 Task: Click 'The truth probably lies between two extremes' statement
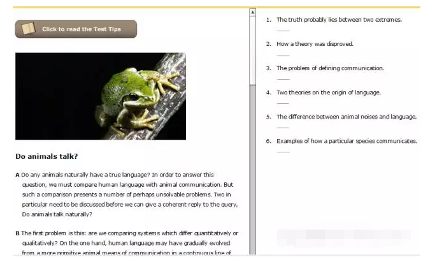[x=339, y=20]
